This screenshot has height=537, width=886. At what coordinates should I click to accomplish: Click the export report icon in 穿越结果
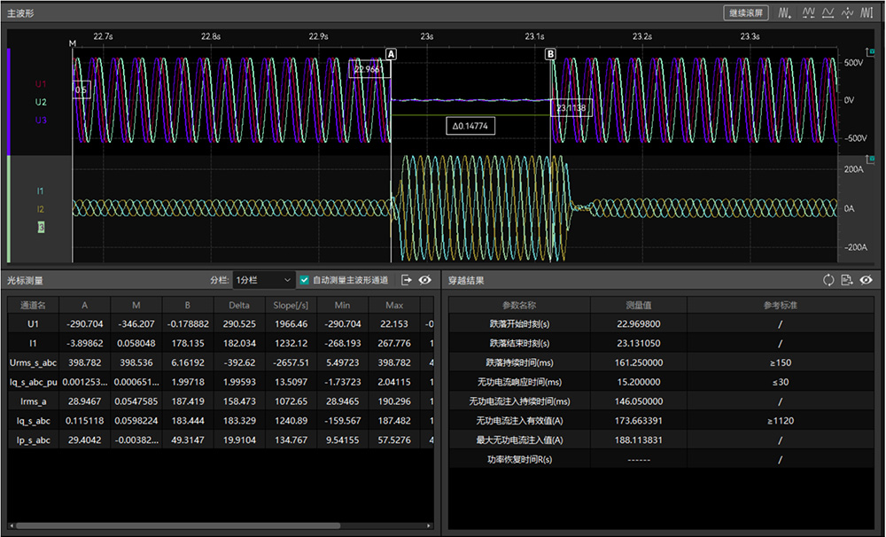click(846, 280)
